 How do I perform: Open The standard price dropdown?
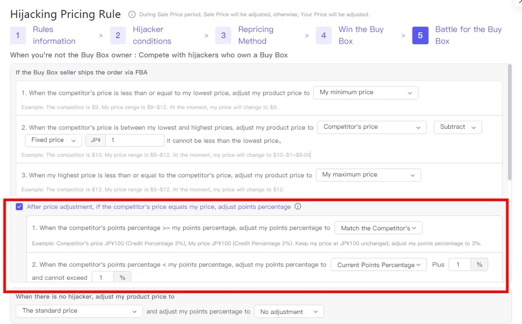coord(79,311)
